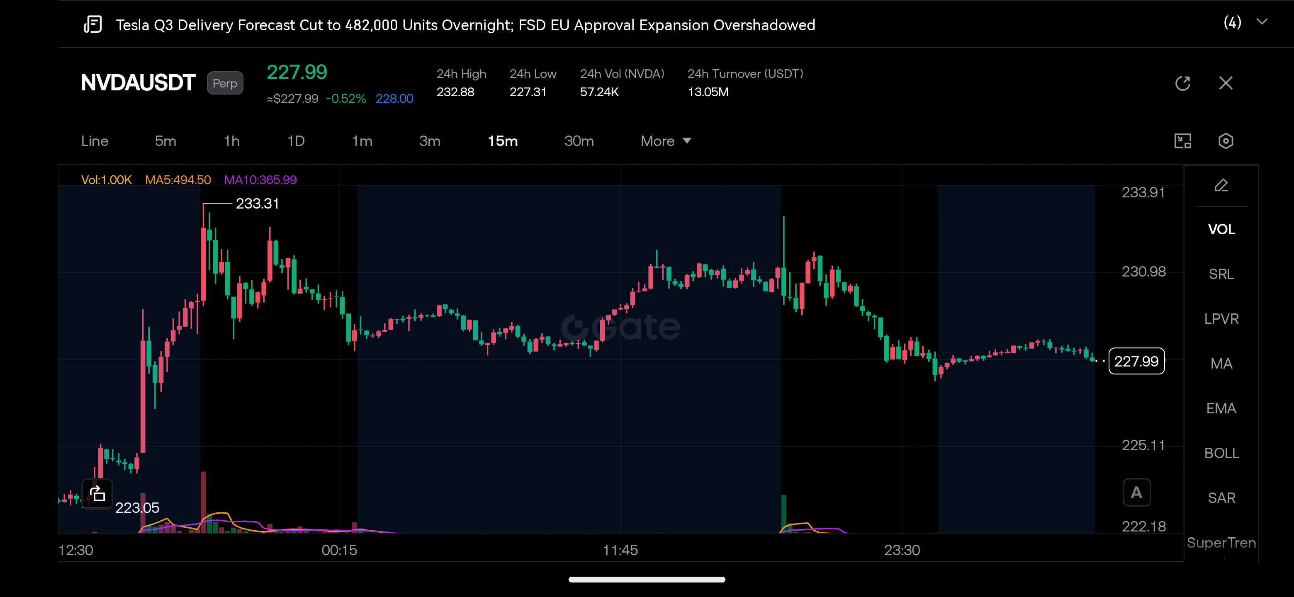
Task: Enable the BOLL indicator
Action: tap(1221, 453)
